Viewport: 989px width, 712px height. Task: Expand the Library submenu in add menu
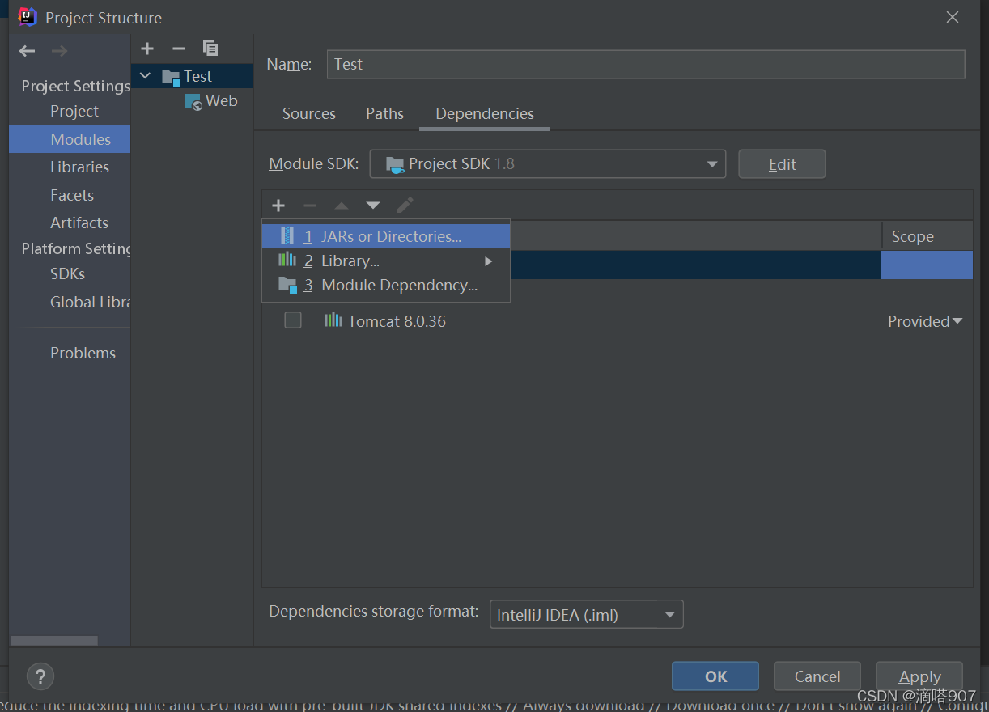tap(489, 261)
